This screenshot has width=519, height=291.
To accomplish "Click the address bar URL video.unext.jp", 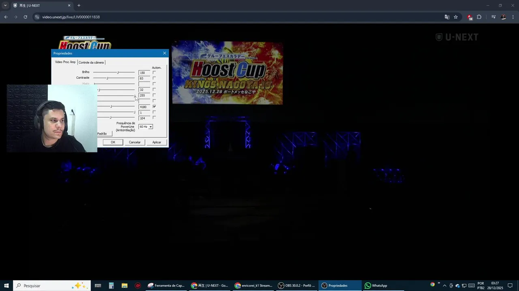I will 71,17.
